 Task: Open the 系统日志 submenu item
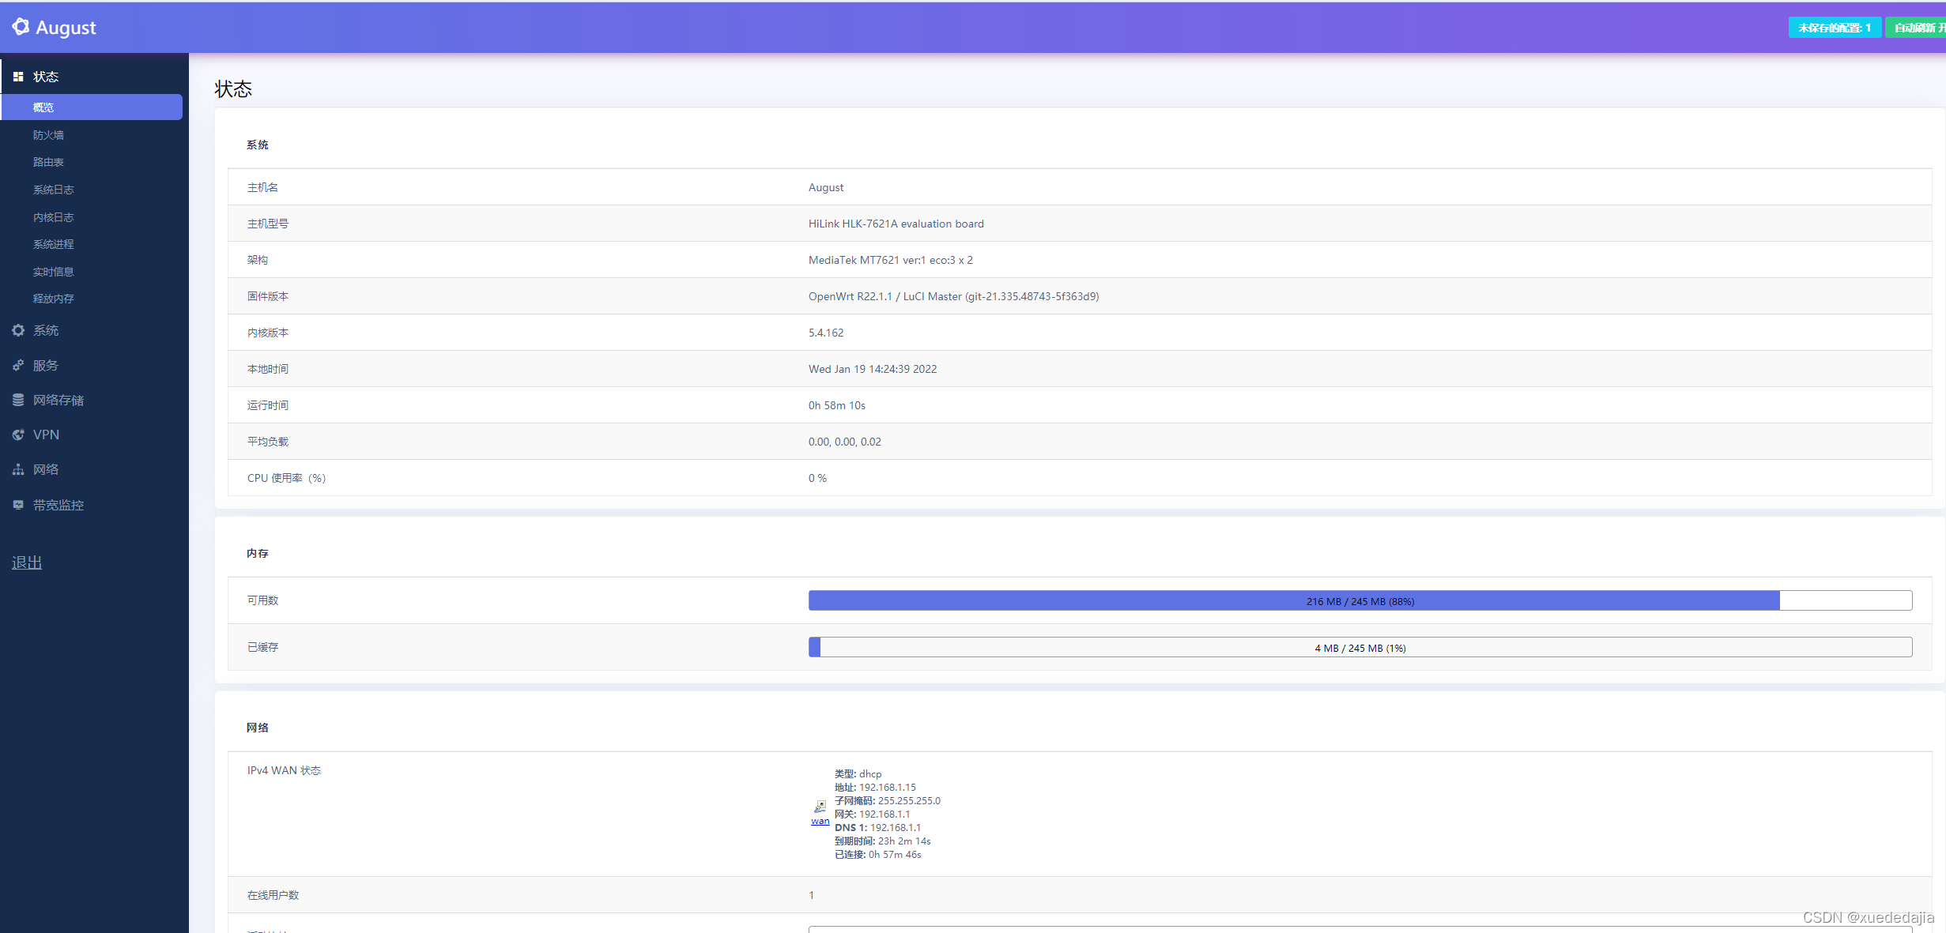tap(53, 190)
